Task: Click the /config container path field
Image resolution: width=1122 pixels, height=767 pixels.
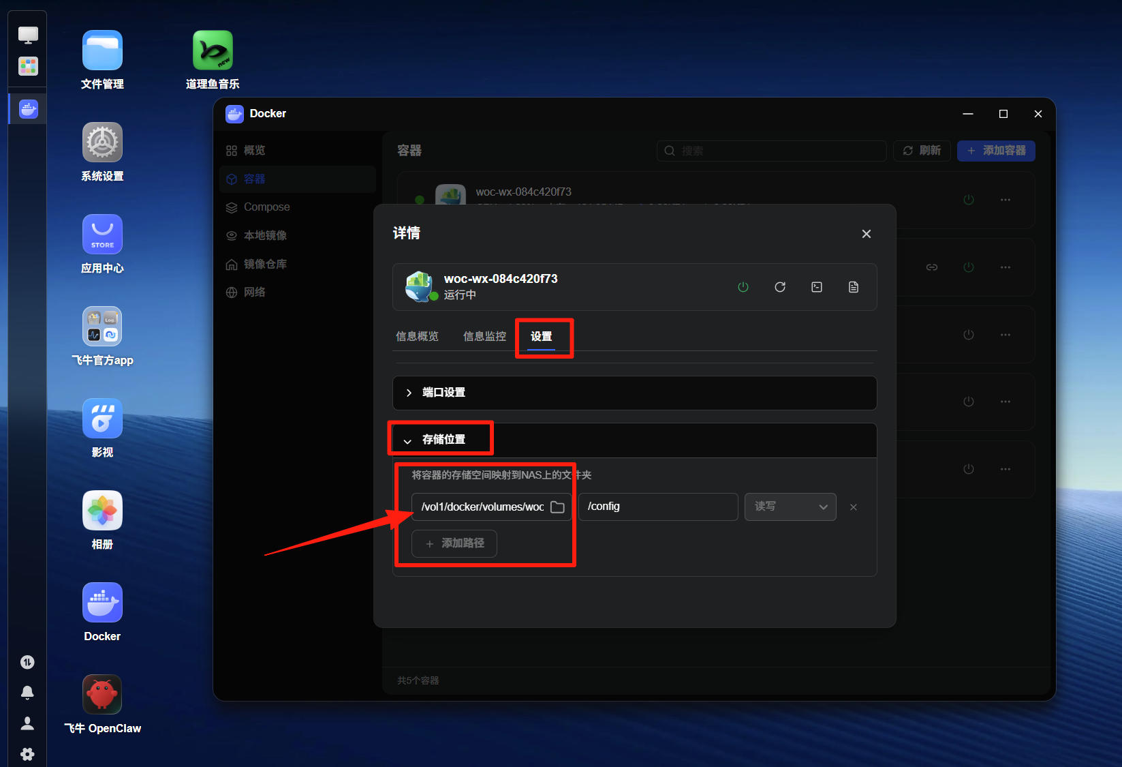Action: point(658,507)
